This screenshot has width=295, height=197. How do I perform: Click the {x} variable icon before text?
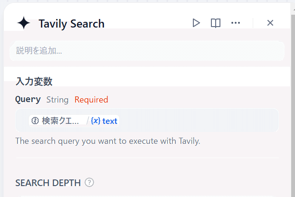point(95,121)
